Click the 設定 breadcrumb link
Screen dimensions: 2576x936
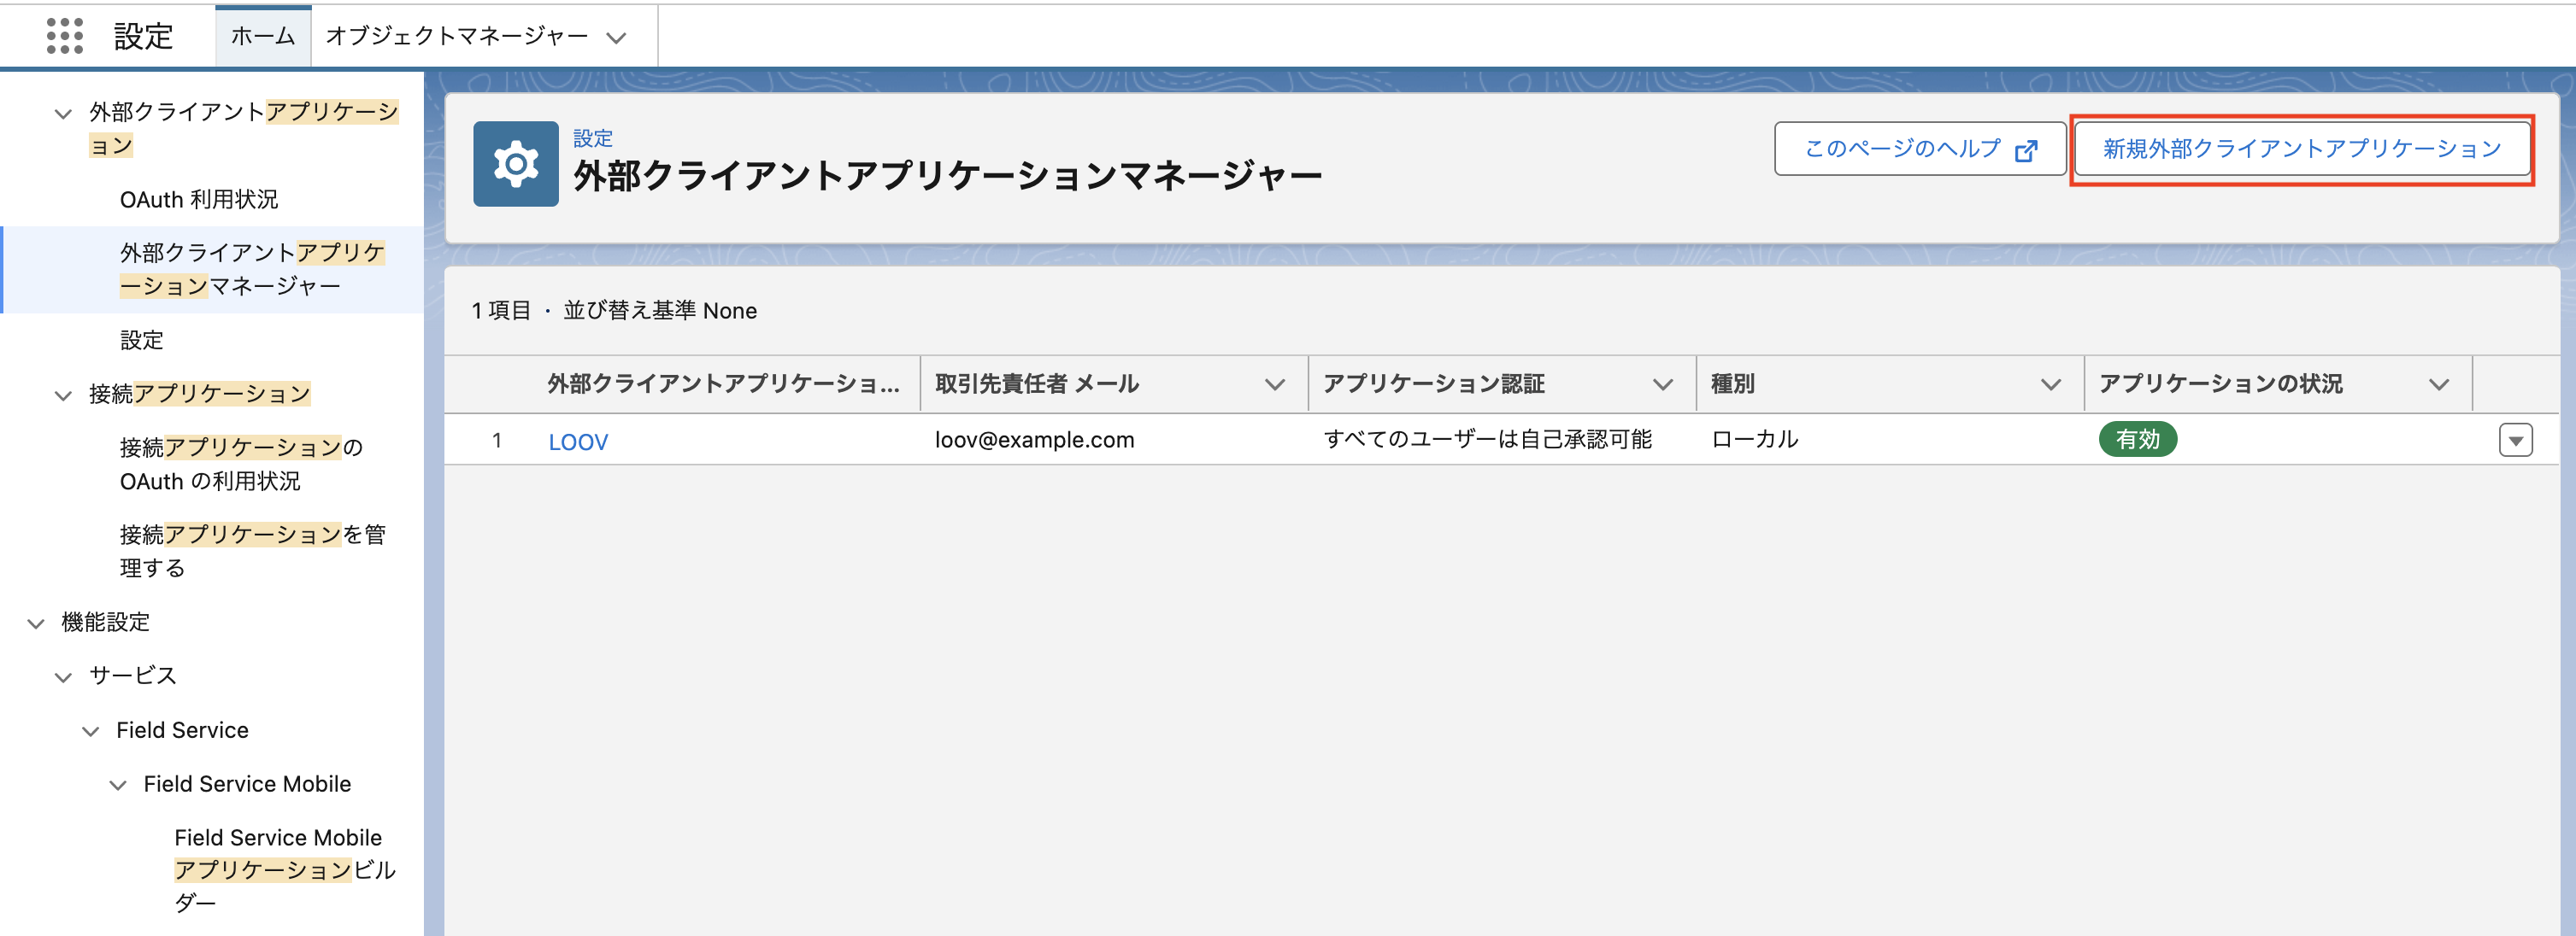pyautogui.click(x=592, y=139)
